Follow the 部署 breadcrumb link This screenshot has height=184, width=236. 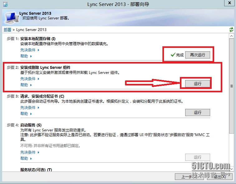click(x=7, y=30)
